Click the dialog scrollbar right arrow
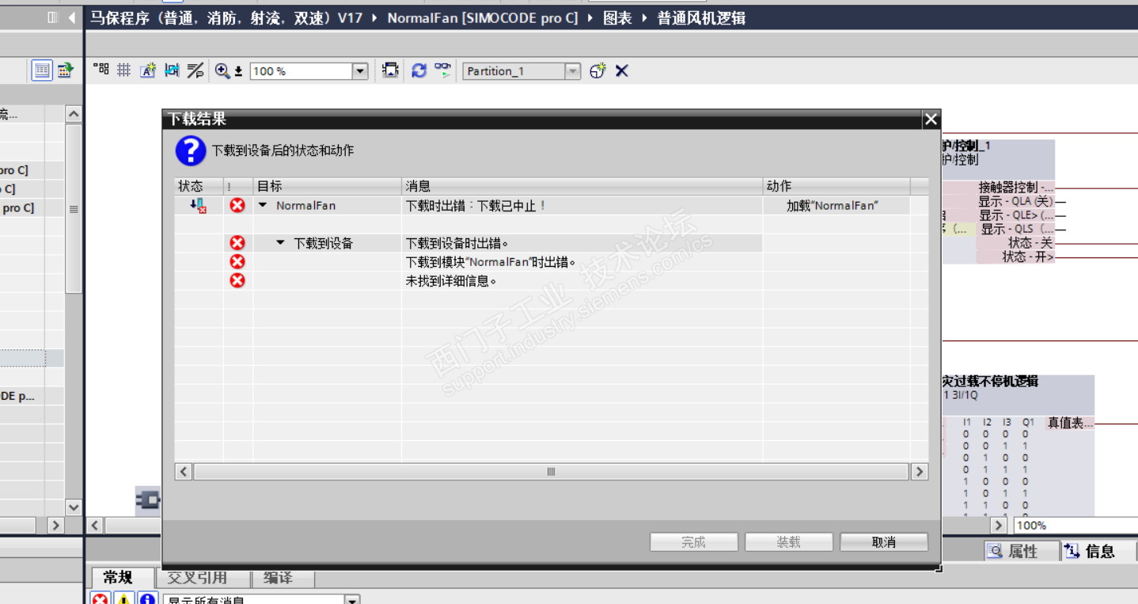Viewport: 1138px width, 604px height. 919,472
